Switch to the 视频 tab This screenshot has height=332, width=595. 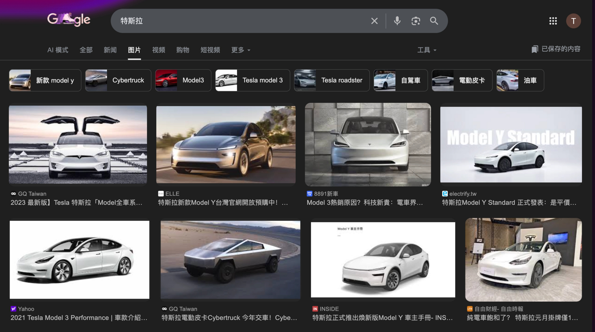pos(158,50)
